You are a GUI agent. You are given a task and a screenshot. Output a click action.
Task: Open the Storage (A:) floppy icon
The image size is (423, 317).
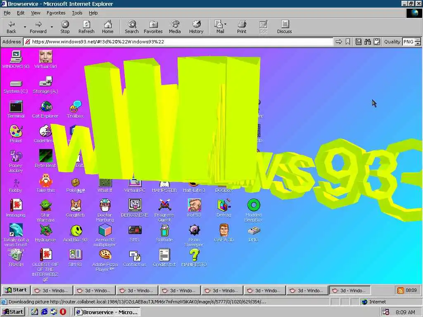(45, 85)
